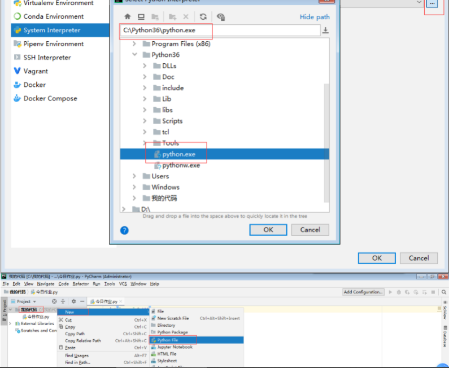Image resolution: width=449 pixels, height=368 pixels.
Task: Click the ... browse button at top right
Action: click(432, 3)
